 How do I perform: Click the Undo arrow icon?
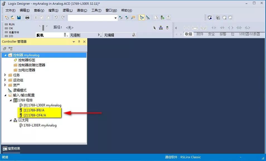click(x=56, y=18)
